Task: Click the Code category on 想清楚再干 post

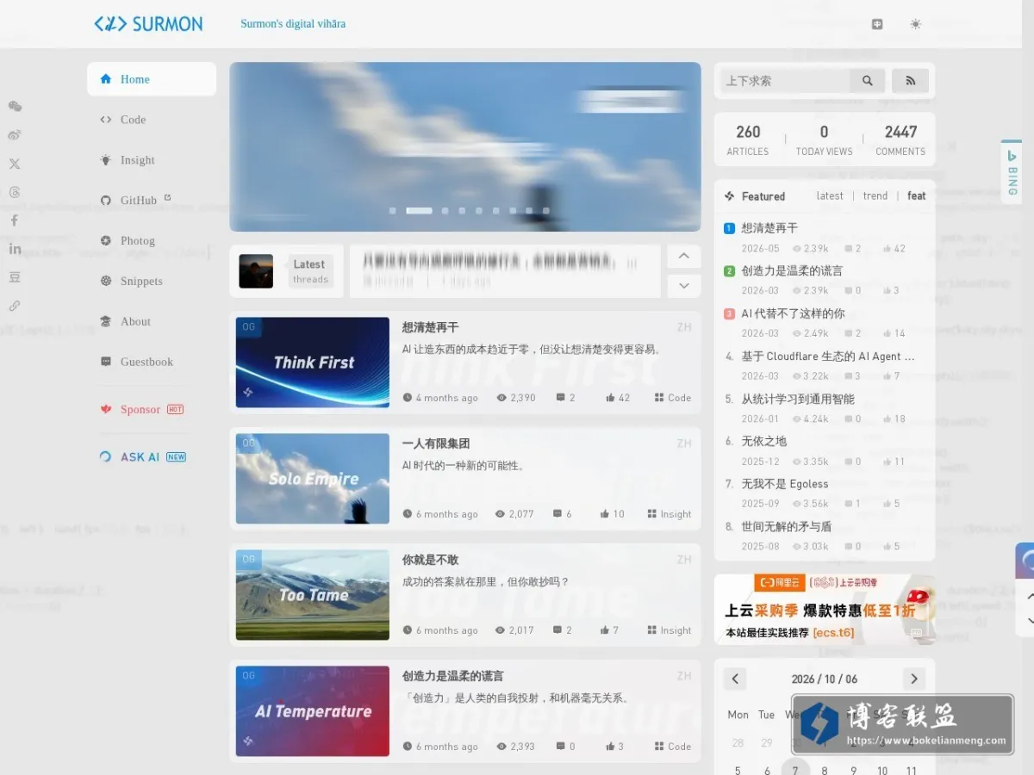Action: click(x=672, y=398)
